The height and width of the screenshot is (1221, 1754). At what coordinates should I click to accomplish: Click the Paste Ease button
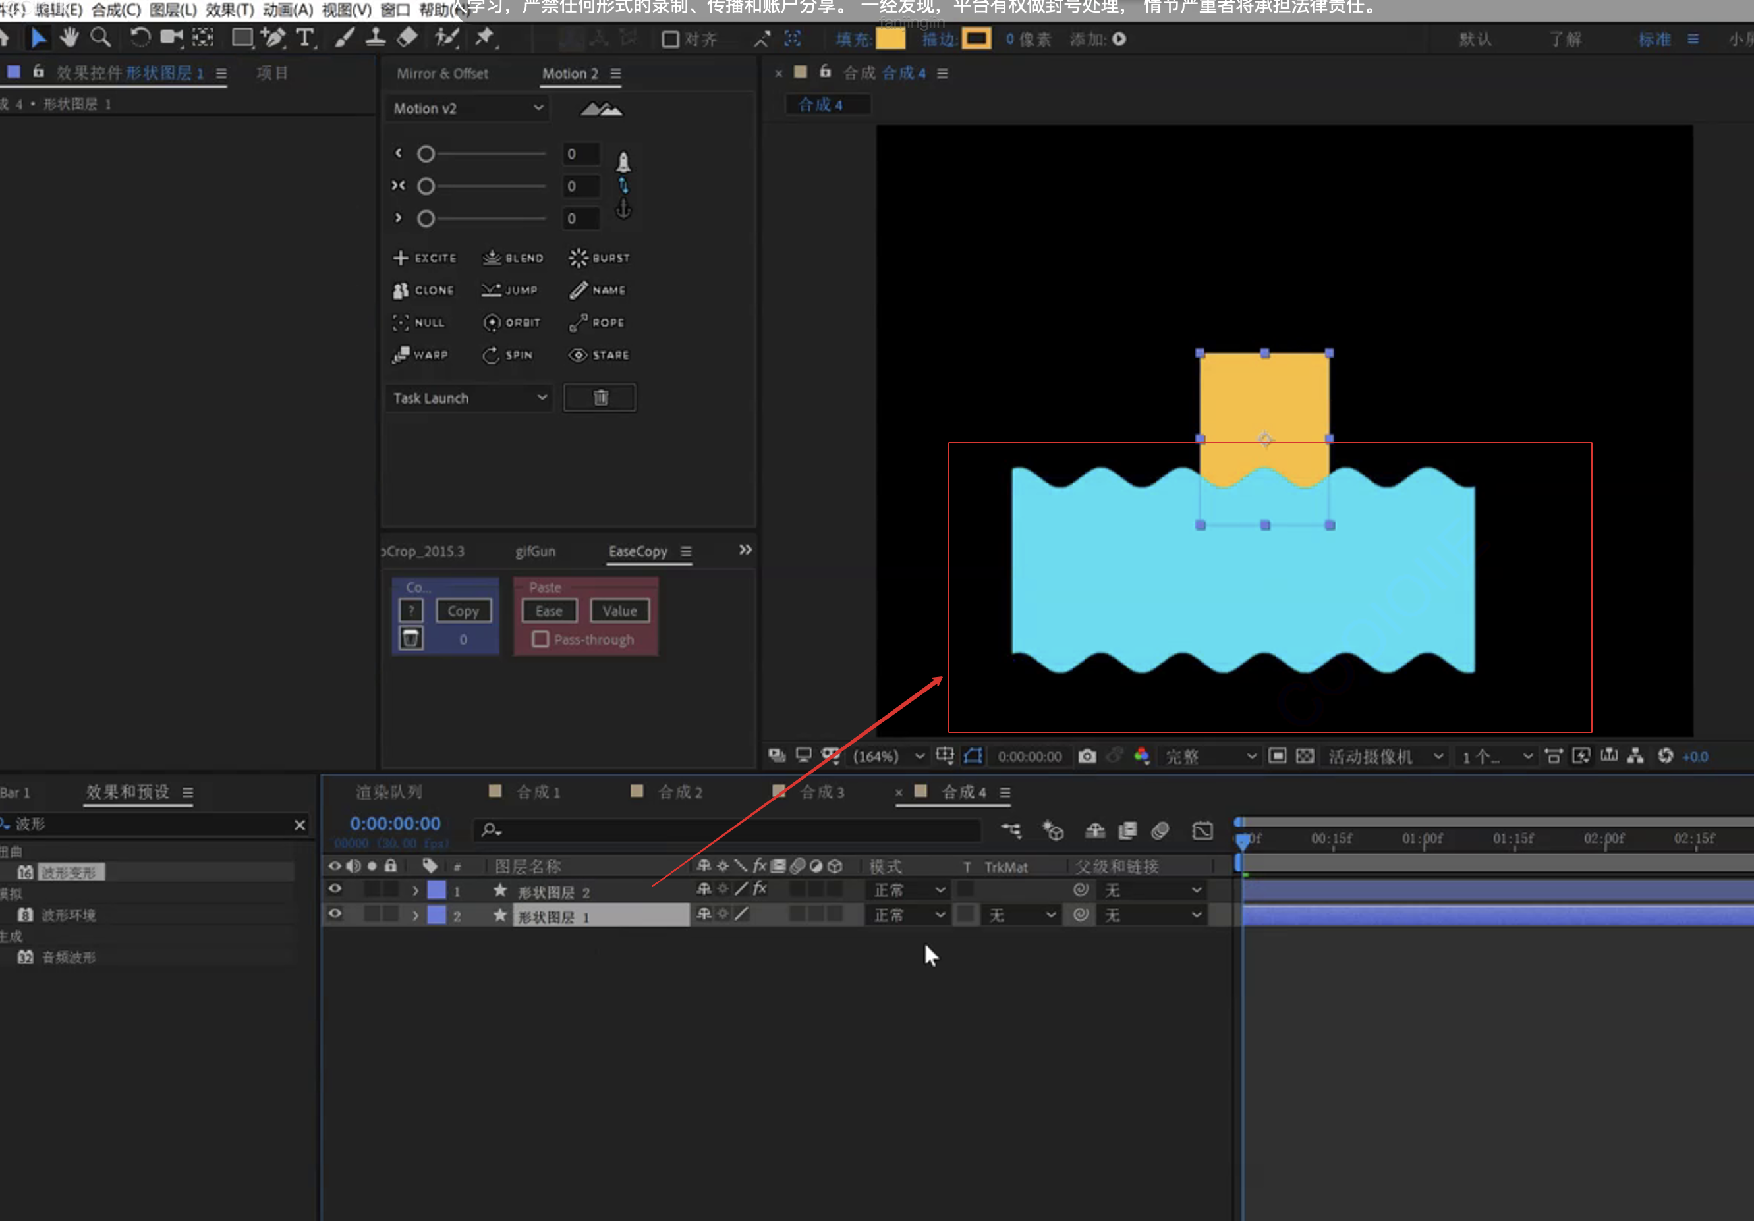click(550, 611)
